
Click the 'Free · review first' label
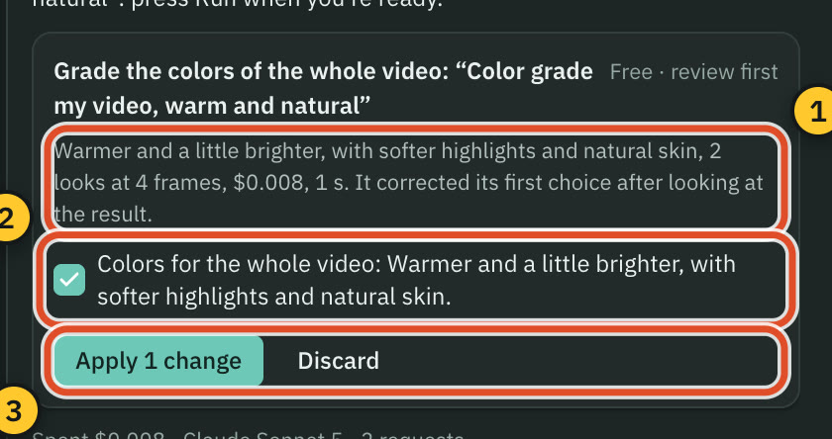(x=693, y=71)
